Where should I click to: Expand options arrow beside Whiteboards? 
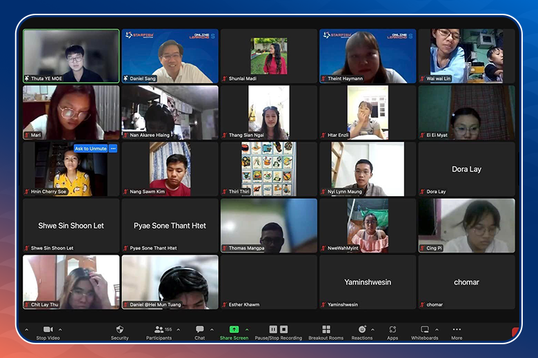[x=437, y=330]
